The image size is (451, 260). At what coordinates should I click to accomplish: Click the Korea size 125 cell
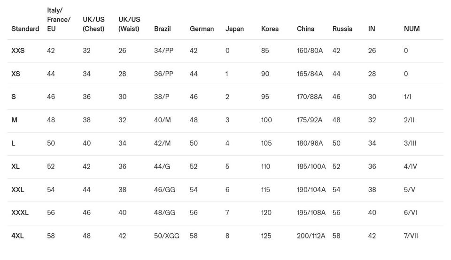tap(266, 236)
